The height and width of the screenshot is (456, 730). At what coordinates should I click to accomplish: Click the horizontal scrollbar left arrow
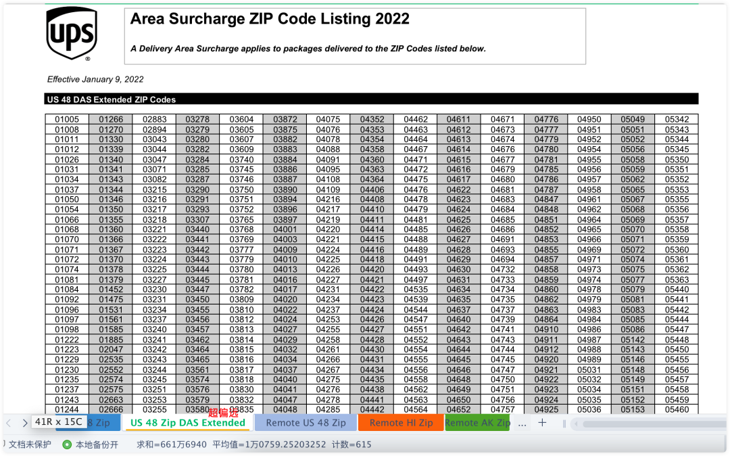(x=576, y=424)
